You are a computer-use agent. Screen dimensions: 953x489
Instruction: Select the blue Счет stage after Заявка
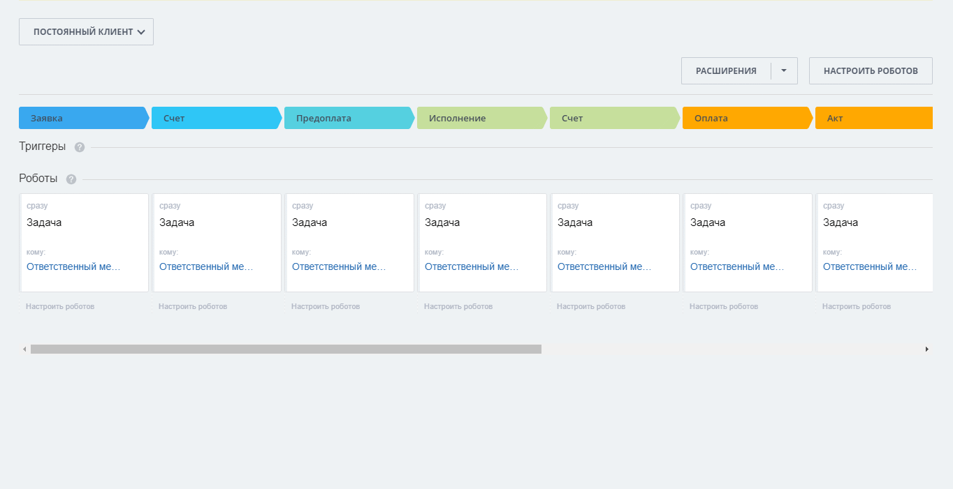pyautogui.click(x=214, y=118)
